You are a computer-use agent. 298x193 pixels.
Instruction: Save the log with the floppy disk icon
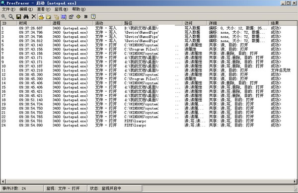[19, 17]
